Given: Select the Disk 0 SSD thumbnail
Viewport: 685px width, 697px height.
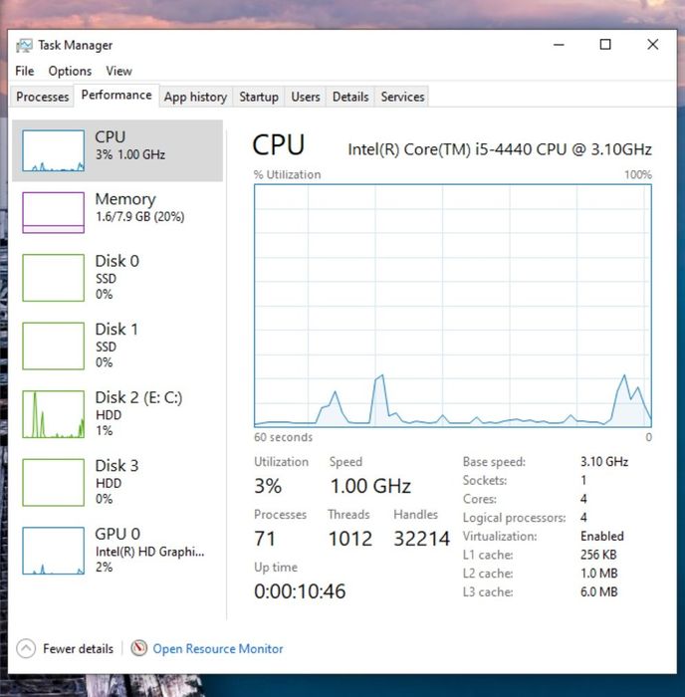Looking at the screenshot, I should point(54,278).
